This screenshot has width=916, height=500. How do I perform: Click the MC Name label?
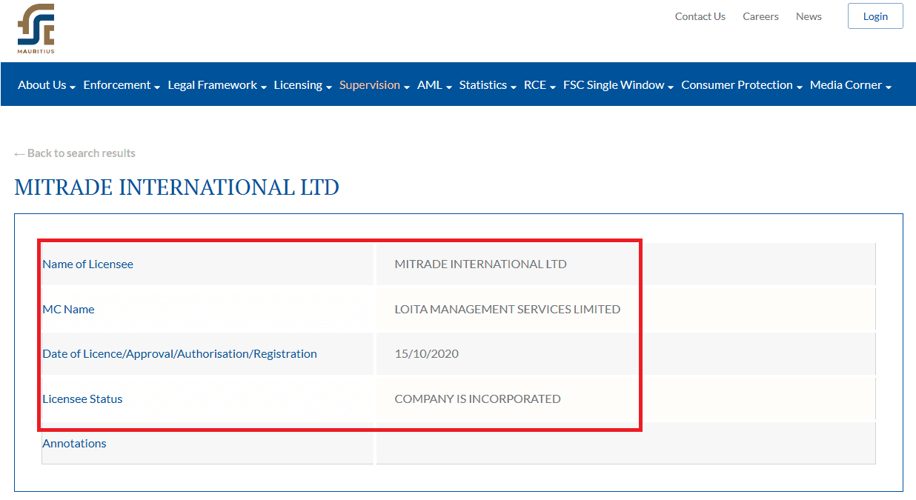[68, 310]
